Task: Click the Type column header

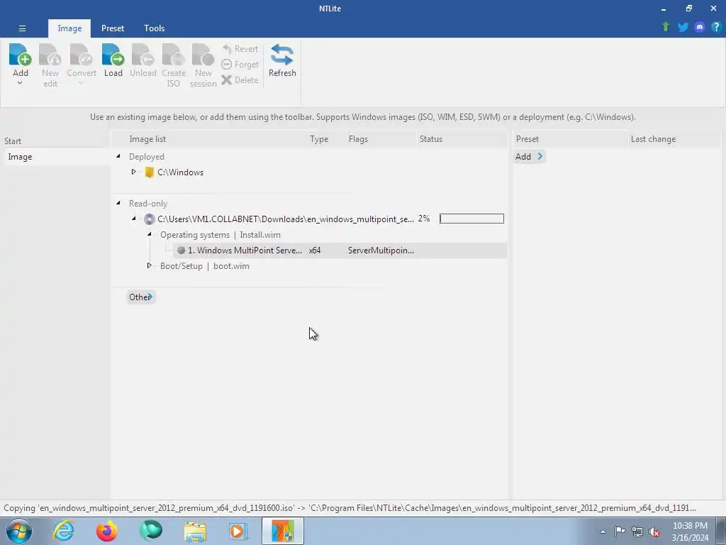Action: 319,139
